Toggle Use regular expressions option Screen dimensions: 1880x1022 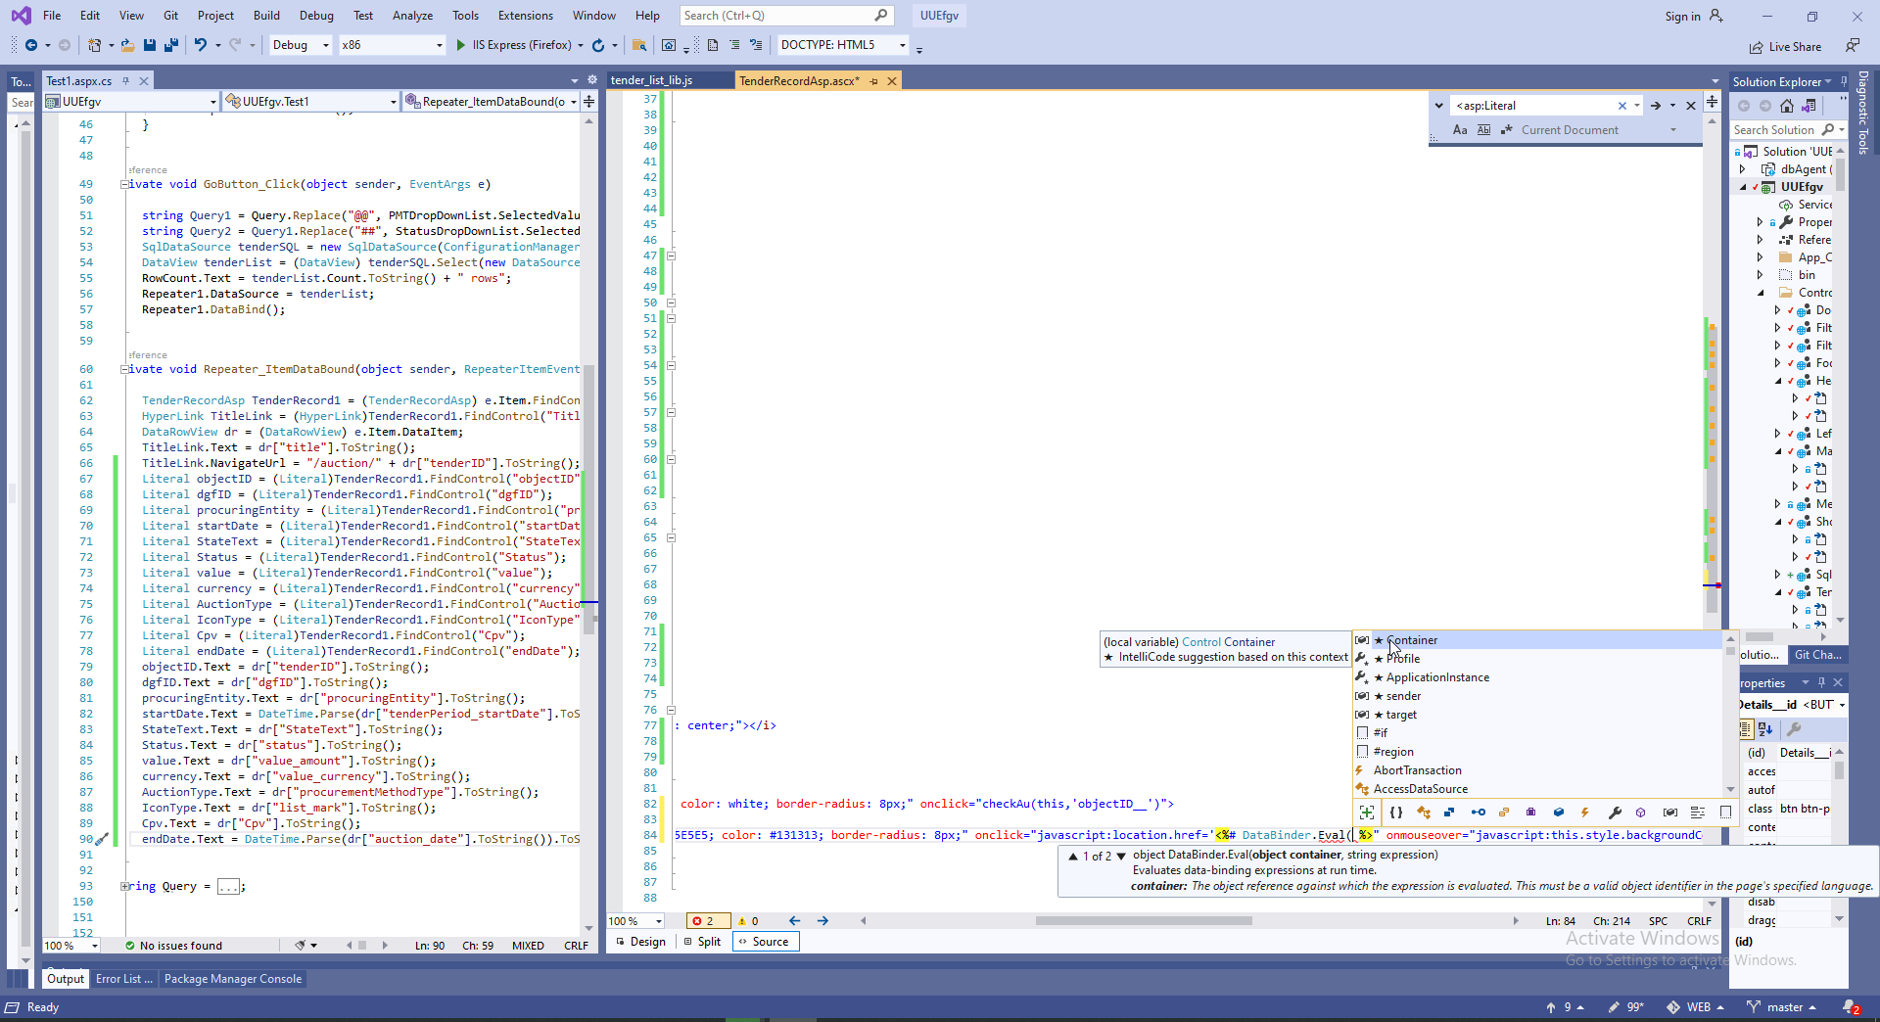click(1506, 130)
